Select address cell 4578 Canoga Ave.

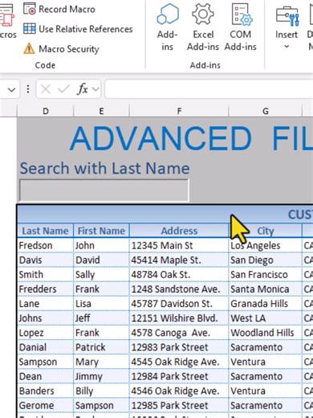(x=179, y=333)
